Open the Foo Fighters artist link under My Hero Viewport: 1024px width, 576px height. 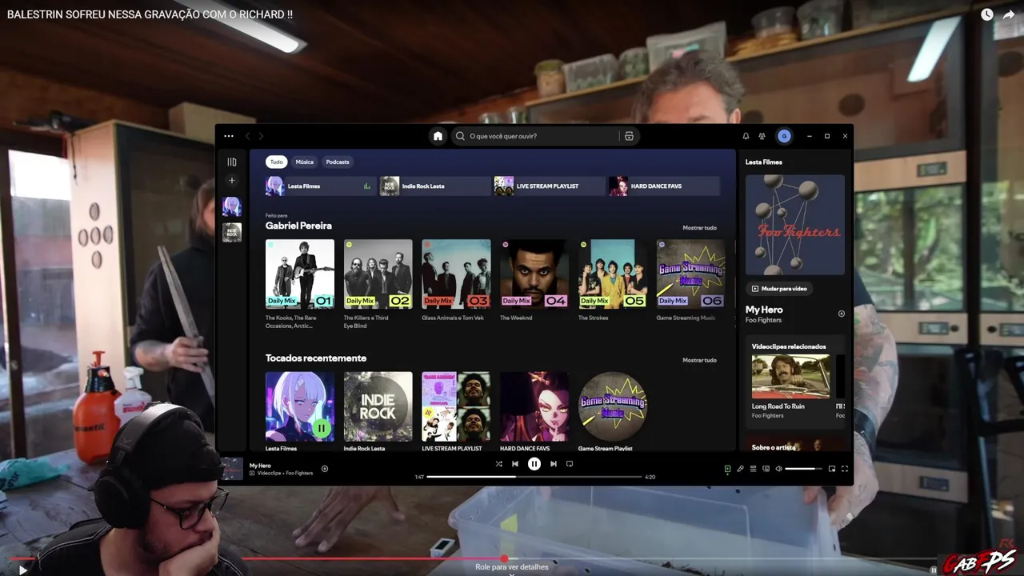763,320
